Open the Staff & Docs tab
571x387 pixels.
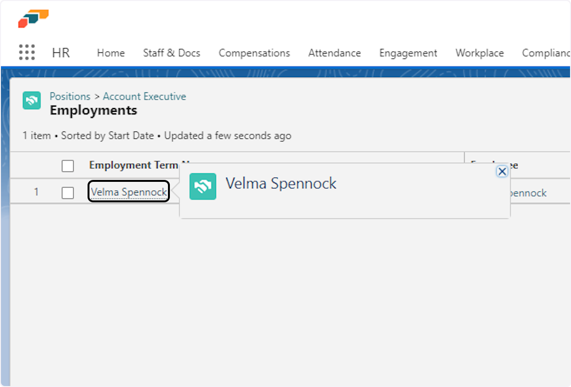(171, 53)
